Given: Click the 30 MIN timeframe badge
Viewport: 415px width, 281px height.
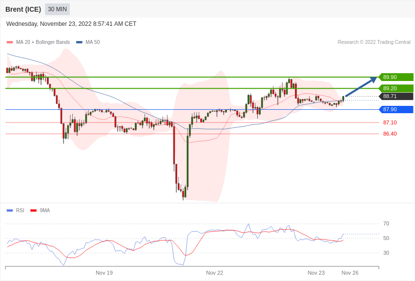Looking at the screenshot, I should tap(57, 9).
